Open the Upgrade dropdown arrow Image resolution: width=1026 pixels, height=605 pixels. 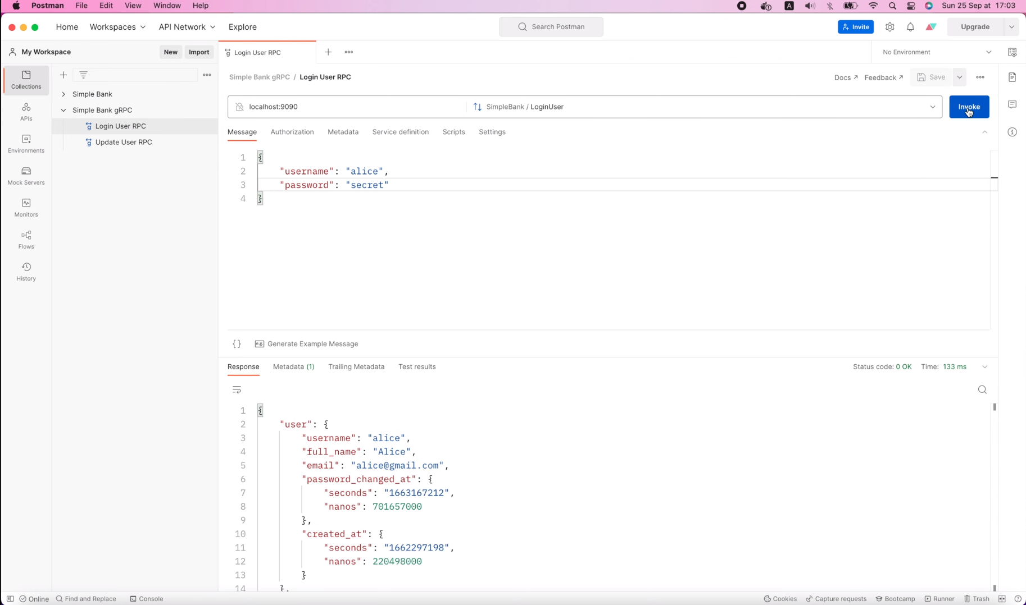[x=1011, y=27]
